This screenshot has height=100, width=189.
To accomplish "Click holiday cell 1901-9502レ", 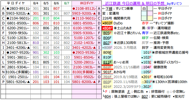I will pos(84,77).
